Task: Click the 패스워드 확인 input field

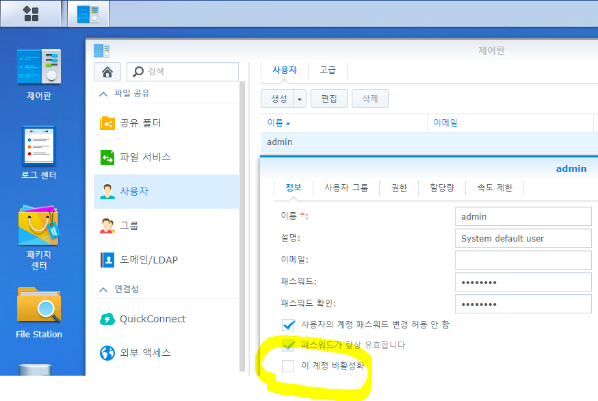Action: (x=523, y=304)
